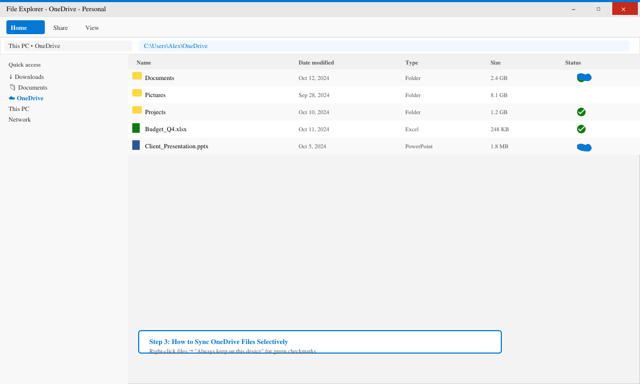Image resolution: width=640 pixels, height=384 pixels.
Task: Select the Pictures folder name
Action: [x=155, y=95]
